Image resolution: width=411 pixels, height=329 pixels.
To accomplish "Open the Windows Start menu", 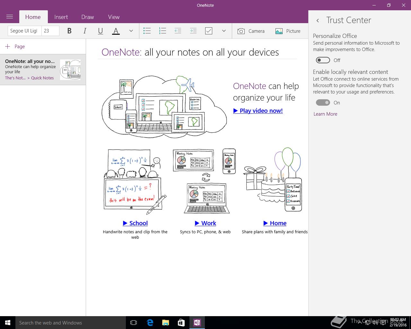I will pos(8,323).
